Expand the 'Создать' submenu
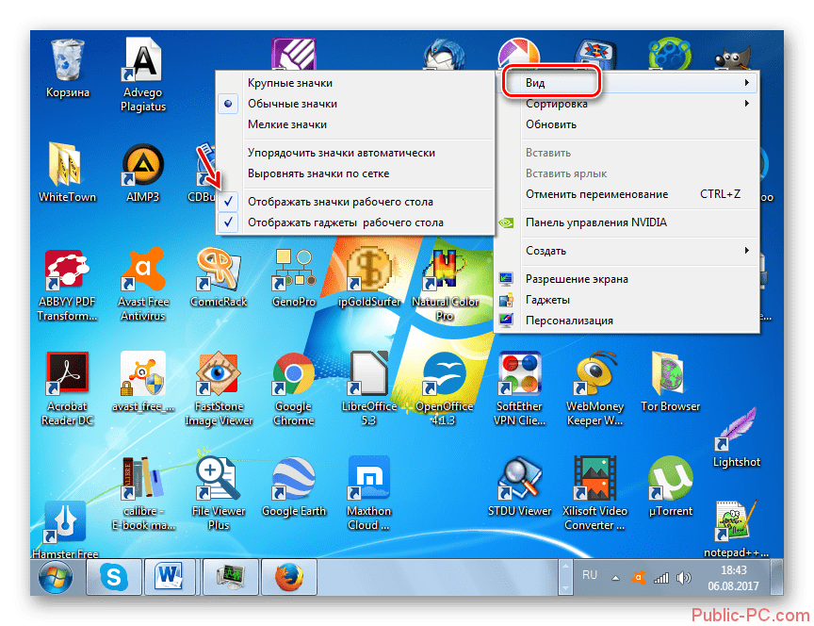This screenshot has width=814, height=626. tap(627, 251)
